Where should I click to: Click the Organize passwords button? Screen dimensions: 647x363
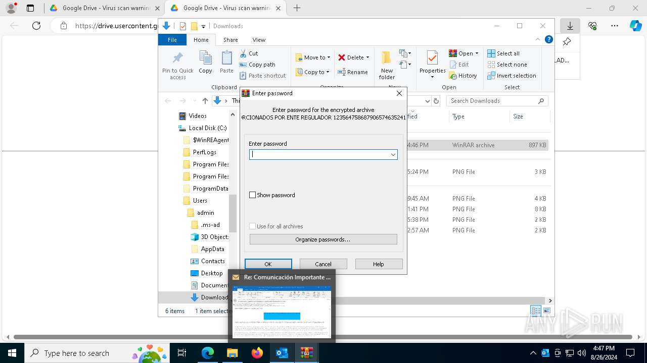coord(323,239)
